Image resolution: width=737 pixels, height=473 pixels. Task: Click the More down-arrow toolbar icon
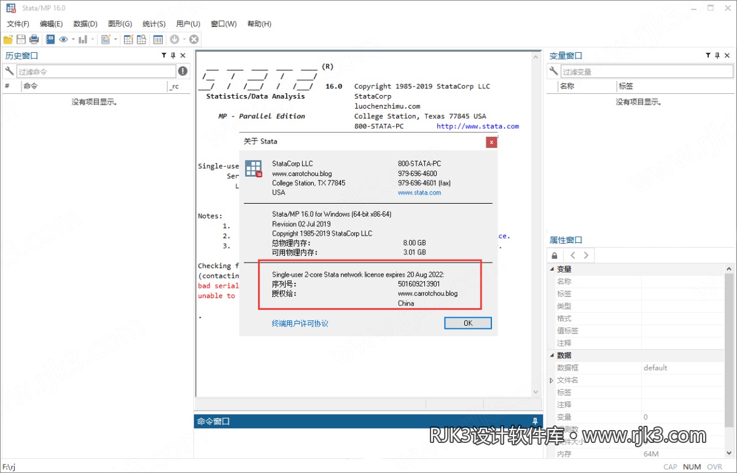coord(174,39)
